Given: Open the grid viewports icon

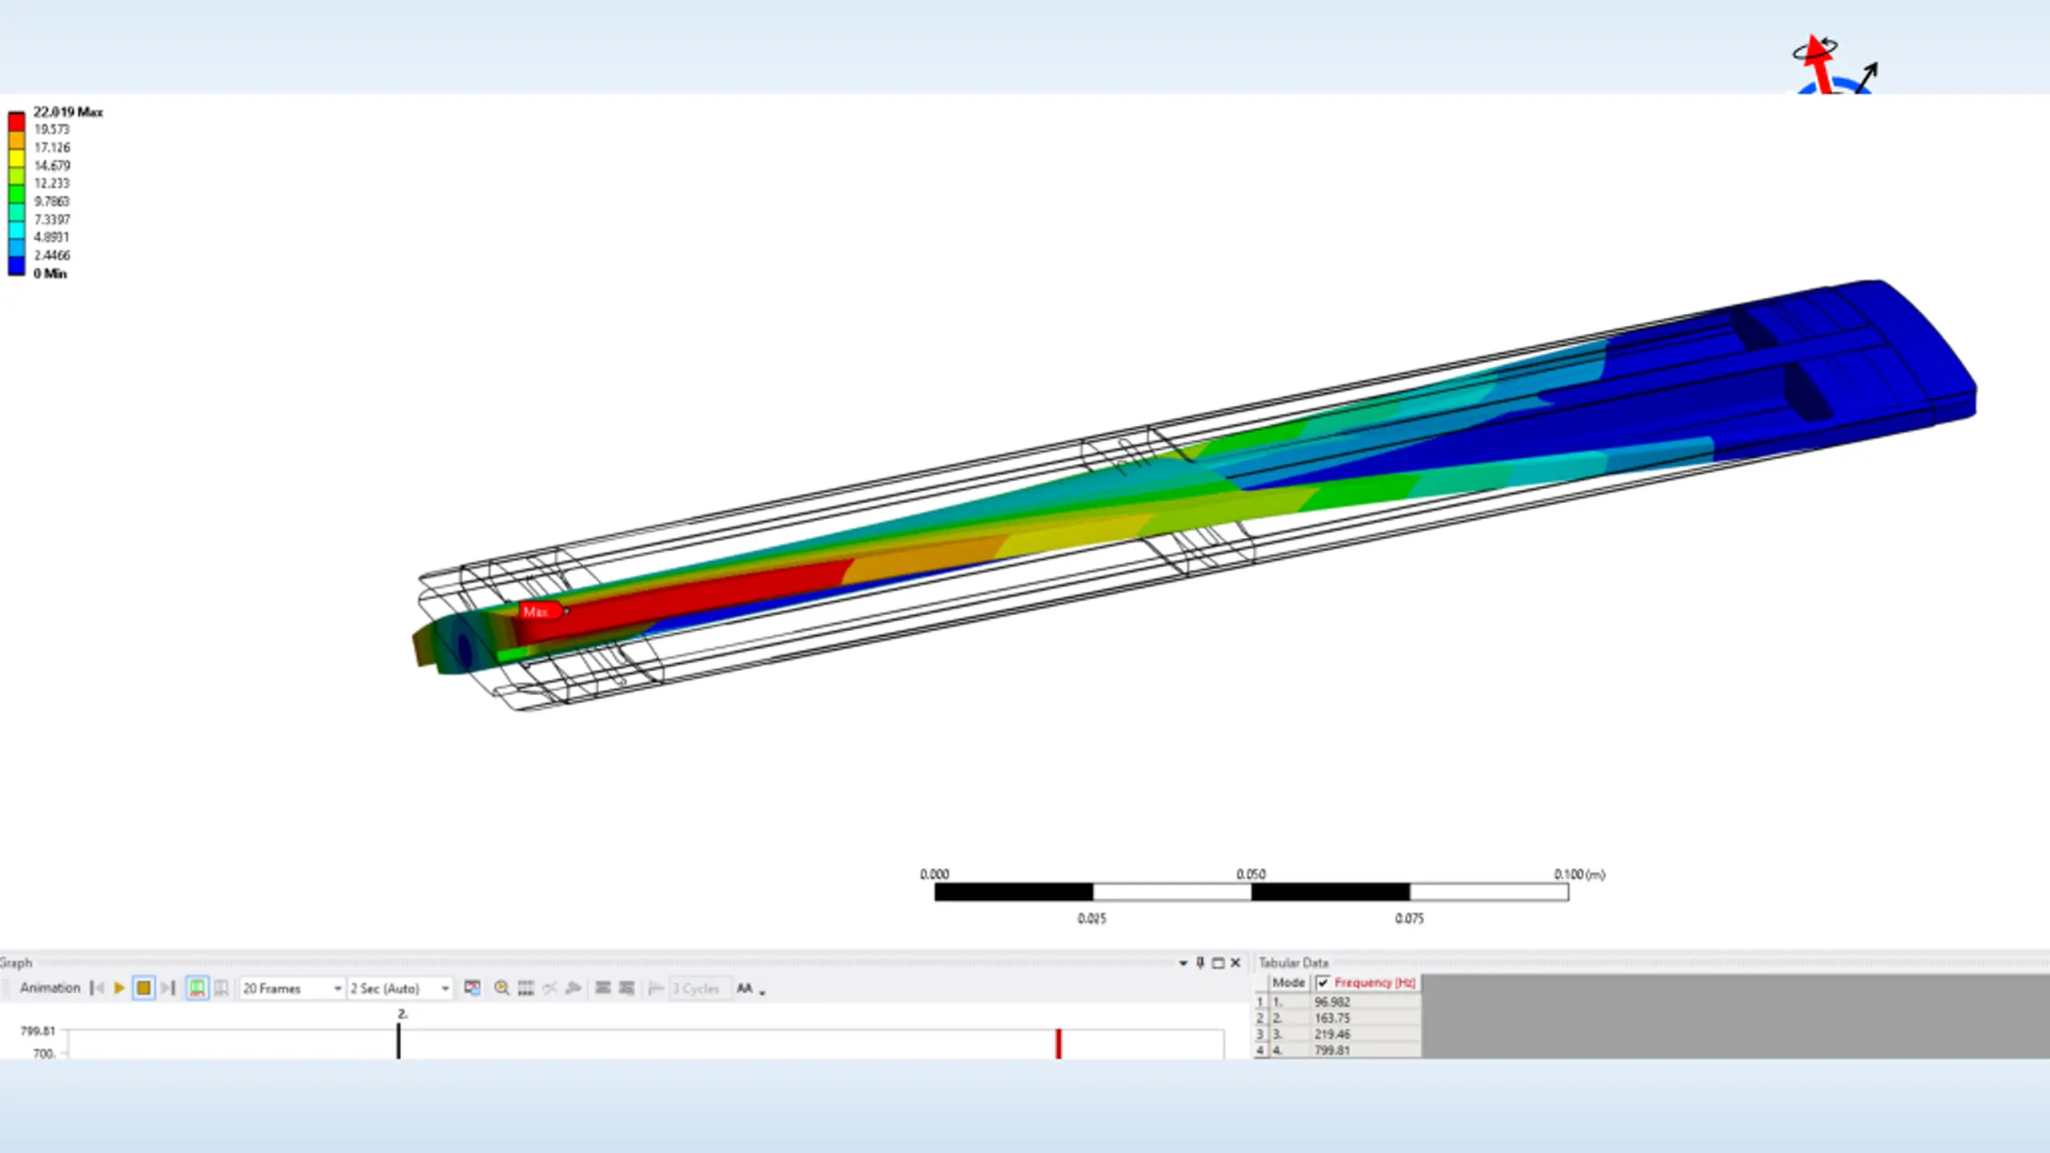Looking at the screenshot, I should 525,988.
